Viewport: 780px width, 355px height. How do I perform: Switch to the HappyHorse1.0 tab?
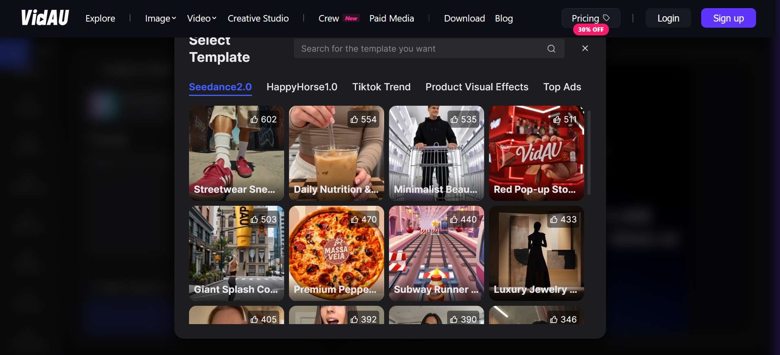tap(302, 87)
